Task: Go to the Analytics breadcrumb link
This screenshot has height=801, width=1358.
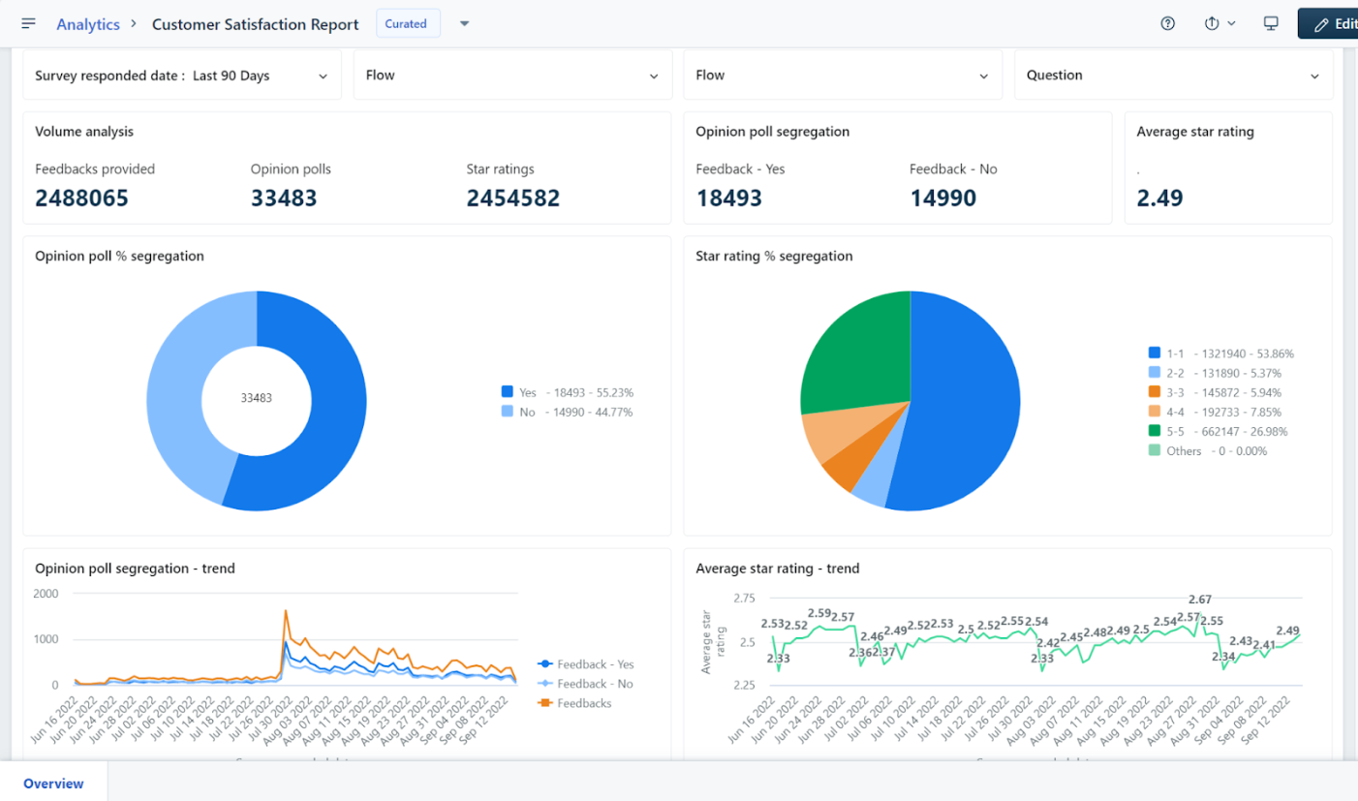Action: point(88,24)
